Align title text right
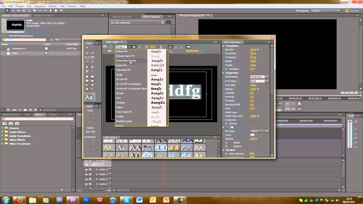Screen dimensions: 363x204 pos(181,47)
